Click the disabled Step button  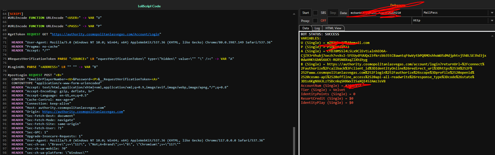[x=333, y=13]
